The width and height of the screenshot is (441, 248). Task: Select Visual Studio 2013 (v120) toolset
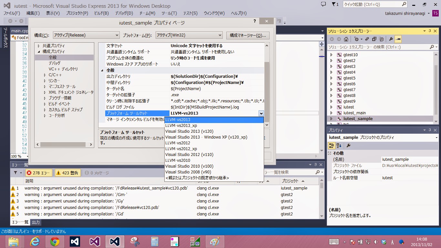pyautogui.click(x=214, y=131)
